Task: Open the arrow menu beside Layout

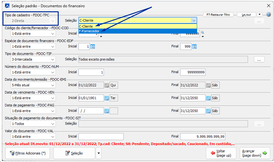Action: coord(259,14)
